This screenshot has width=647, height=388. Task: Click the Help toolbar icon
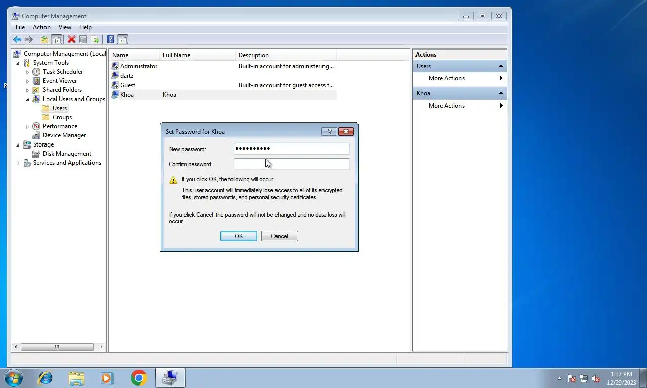111,39
